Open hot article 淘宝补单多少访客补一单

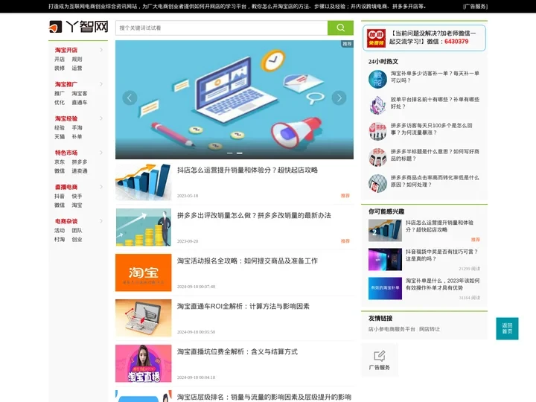pos(435,77)
